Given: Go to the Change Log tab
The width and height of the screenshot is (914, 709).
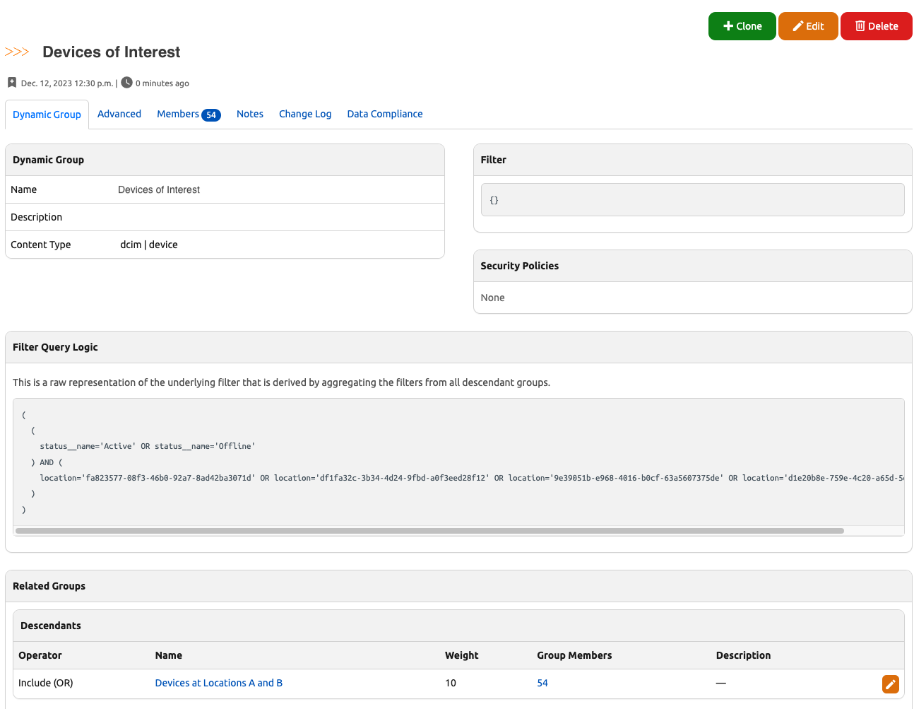Looking at the screenshot, I should coord(305,114).
